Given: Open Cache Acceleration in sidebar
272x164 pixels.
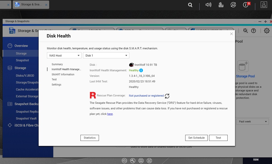Looking at the screenshot, I should click(27, 89).
